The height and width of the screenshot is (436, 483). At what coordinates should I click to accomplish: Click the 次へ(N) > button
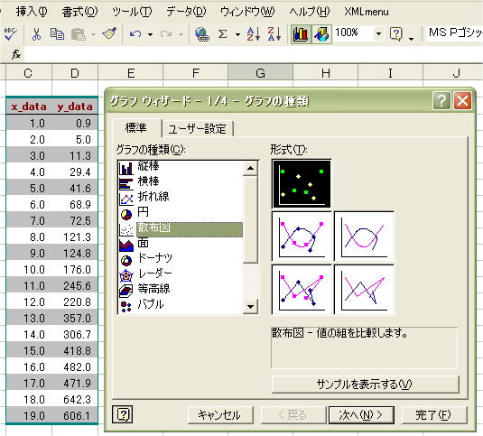tap(361, 415)
